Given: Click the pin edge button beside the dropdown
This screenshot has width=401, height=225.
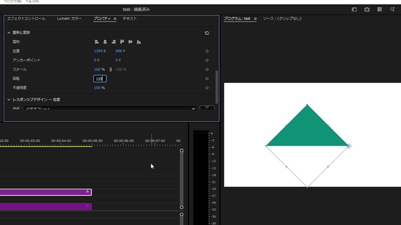Looking at the screenshot, I should pyautogui.click(x=207, y=108).
